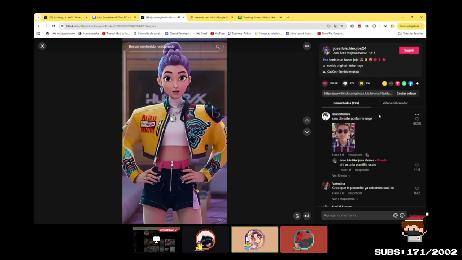Switch to Soarinng Stream Kick tab
Screen dimensions: 462x260
tap(260, 17)
